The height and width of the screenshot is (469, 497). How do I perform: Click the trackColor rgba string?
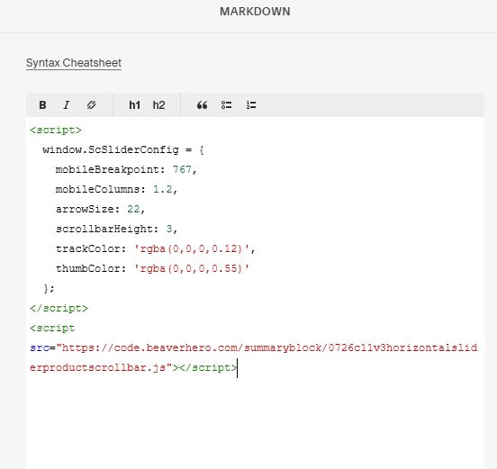click(x=192, y=248)
